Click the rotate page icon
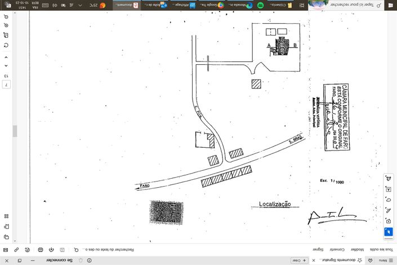This screenshot has width=397, height=265. (x=6, y=45)
